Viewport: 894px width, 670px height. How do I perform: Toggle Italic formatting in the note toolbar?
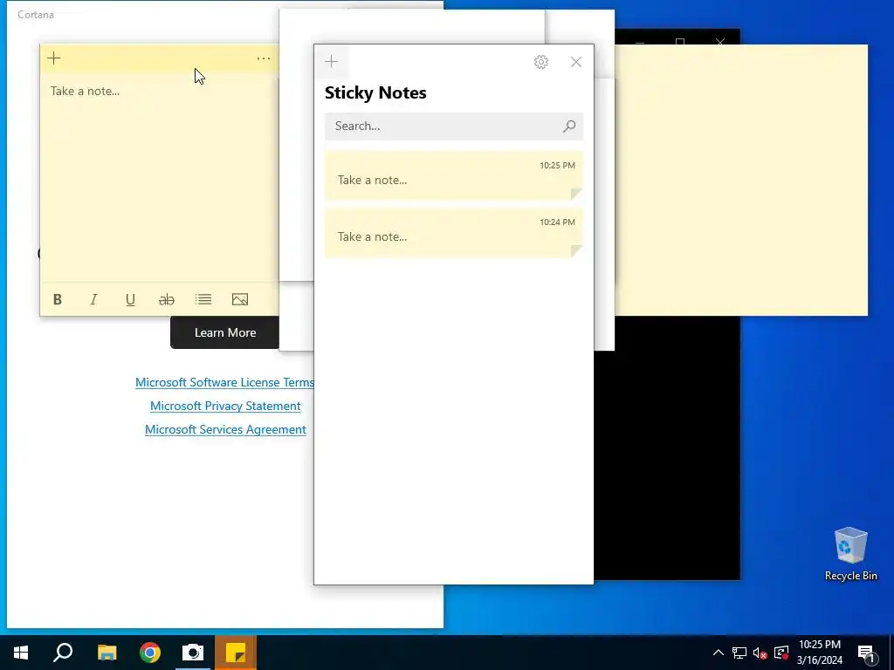point(93,300)
